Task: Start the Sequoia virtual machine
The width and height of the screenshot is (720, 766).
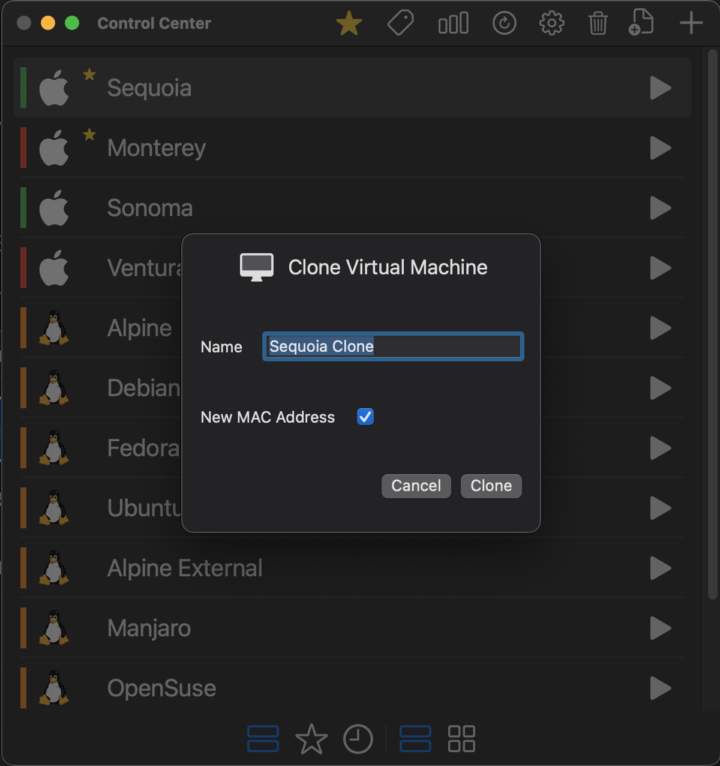Action: click(x=661, y=88)
